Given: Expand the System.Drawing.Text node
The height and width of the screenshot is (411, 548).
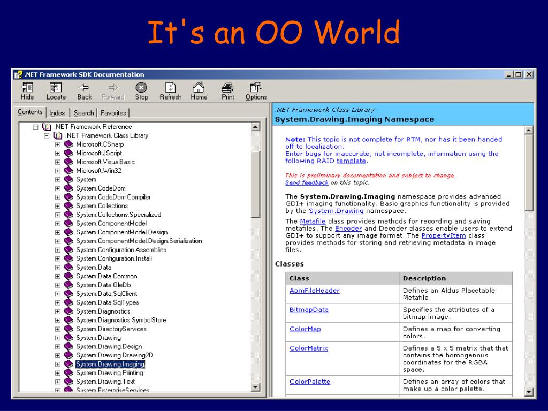Looking at the screenshot, I should coord(58,382).
